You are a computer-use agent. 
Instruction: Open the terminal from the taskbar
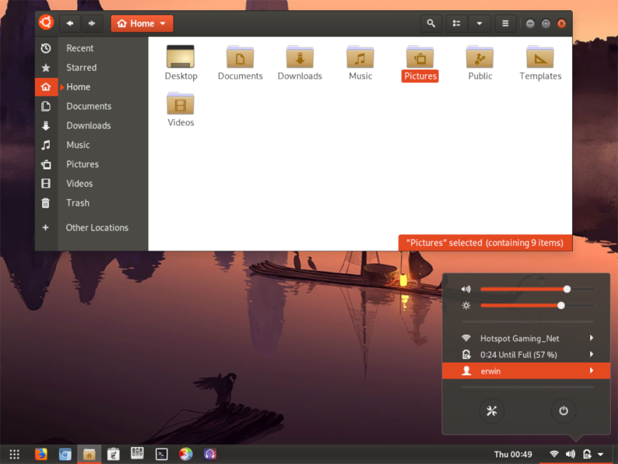click(x=161, y=454)
